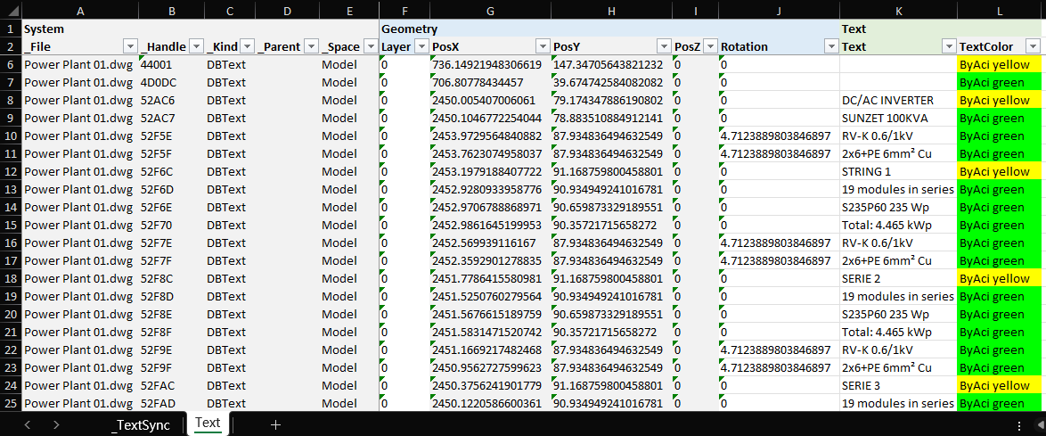1046x436 pixels.
Task: Select the DBText cell in row 15
Action: coord(230,225)
